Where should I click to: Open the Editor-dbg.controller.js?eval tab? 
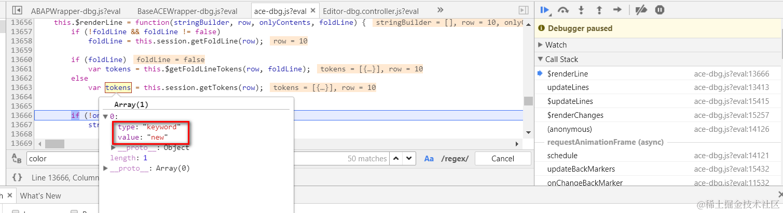[370, 11]
